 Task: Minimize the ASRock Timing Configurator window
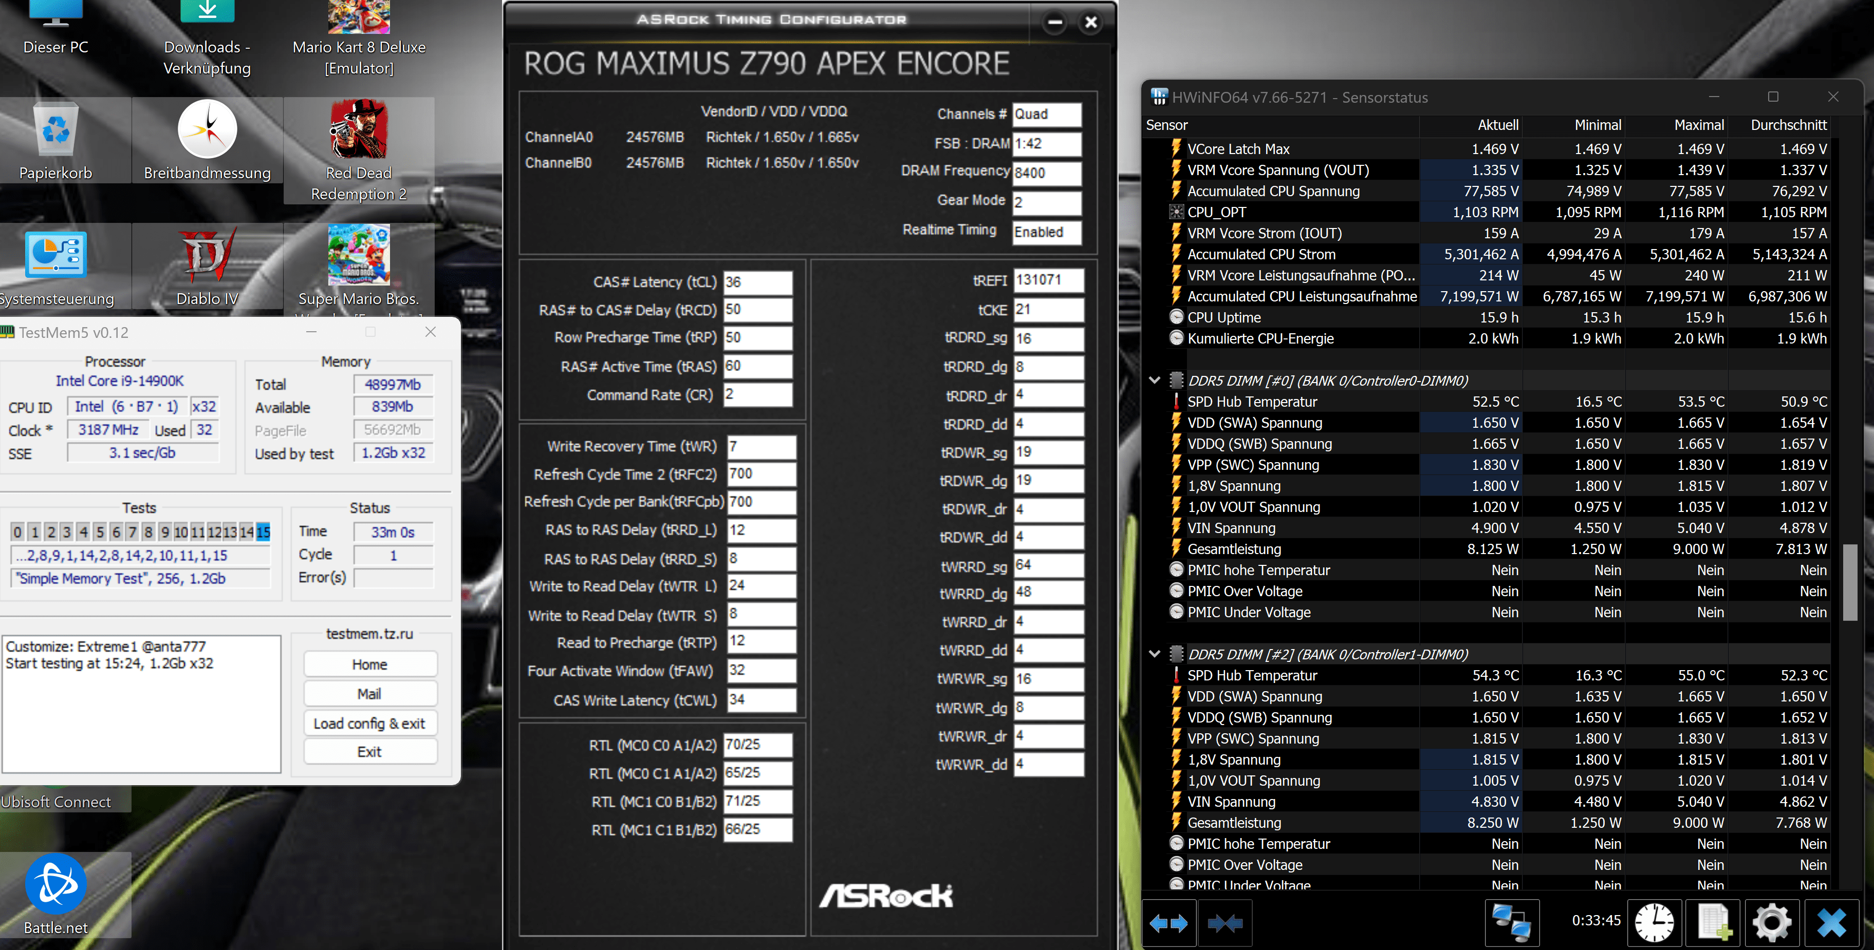click(1055, 23)
